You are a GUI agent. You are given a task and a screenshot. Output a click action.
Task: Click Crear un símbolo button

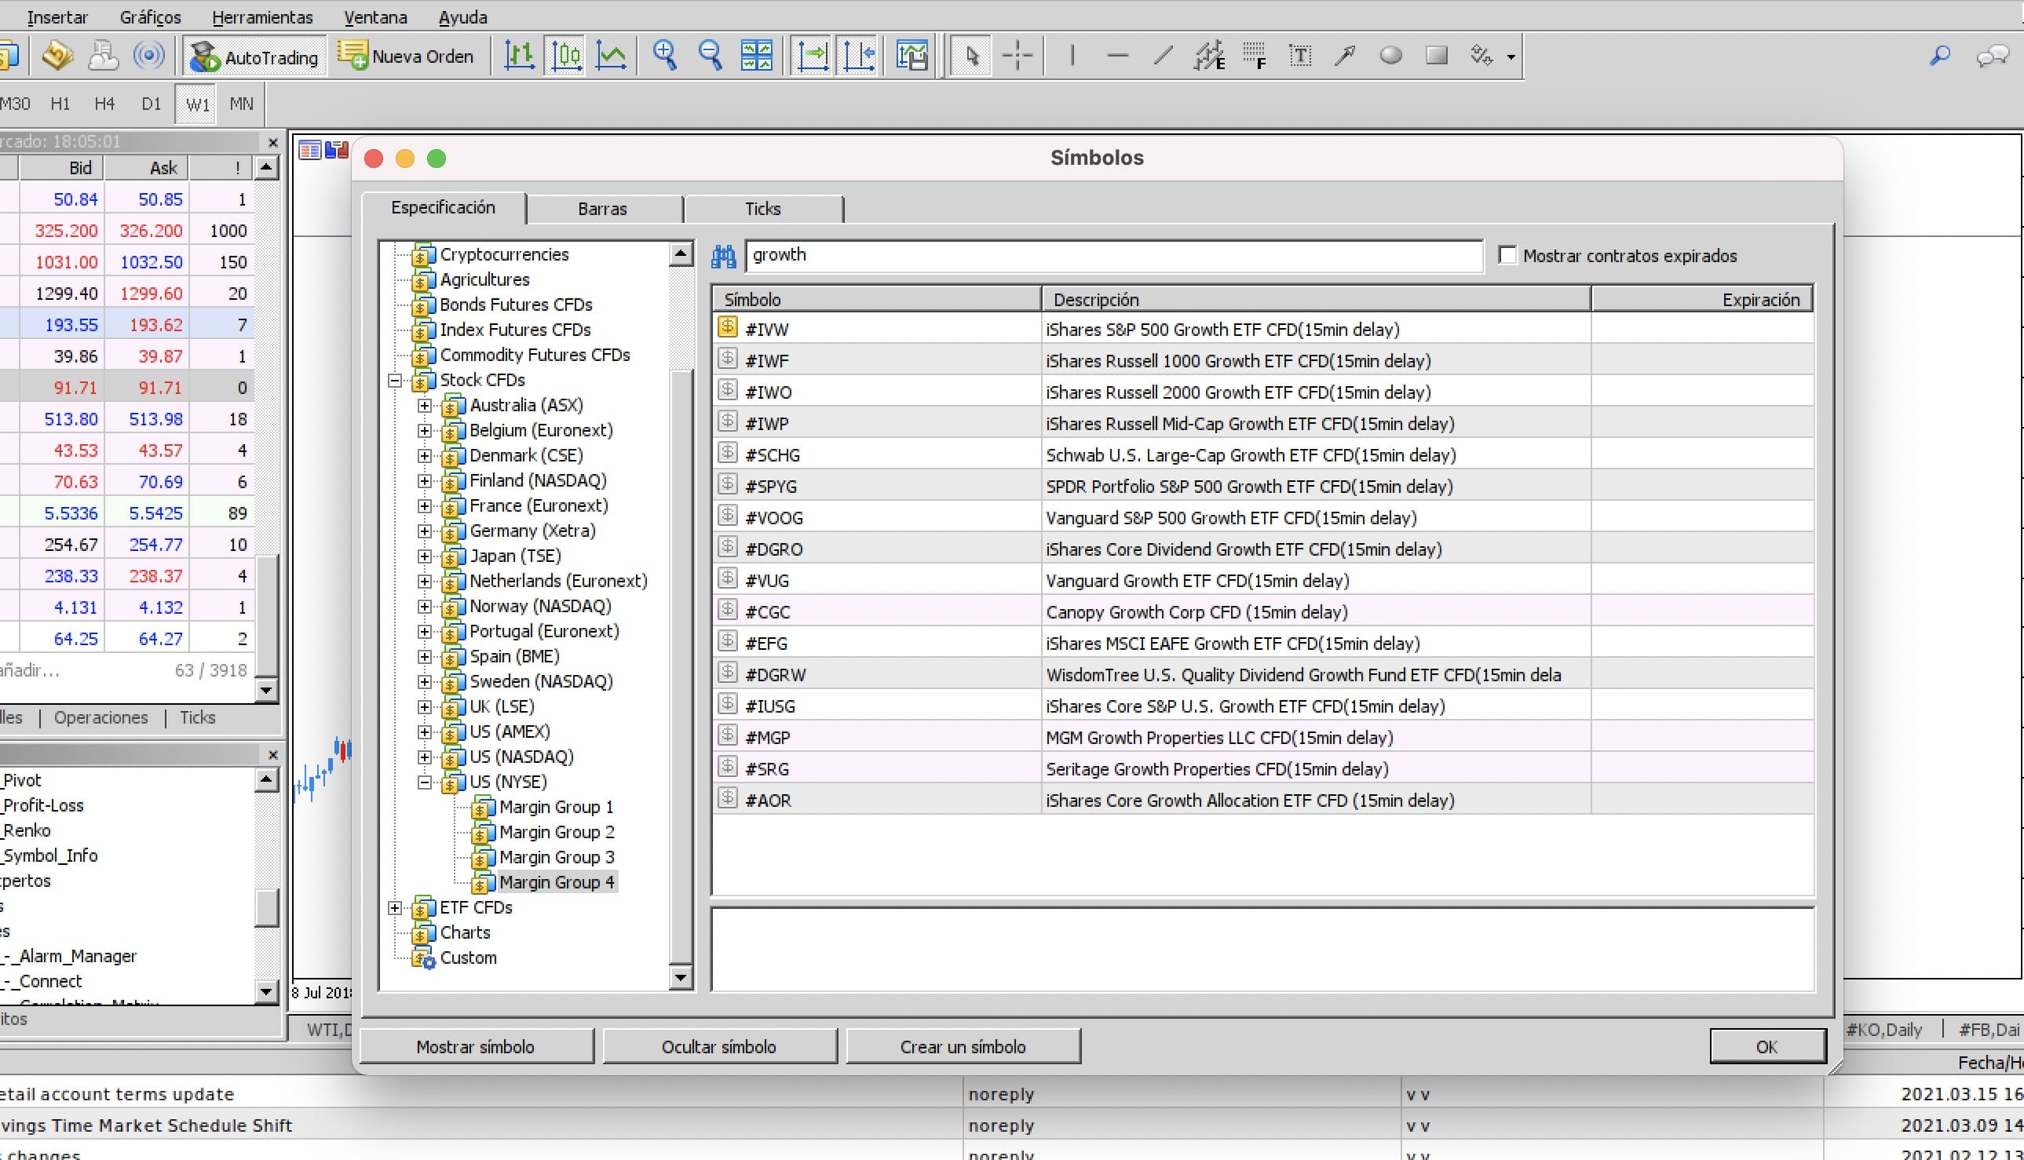(963, 1047)
